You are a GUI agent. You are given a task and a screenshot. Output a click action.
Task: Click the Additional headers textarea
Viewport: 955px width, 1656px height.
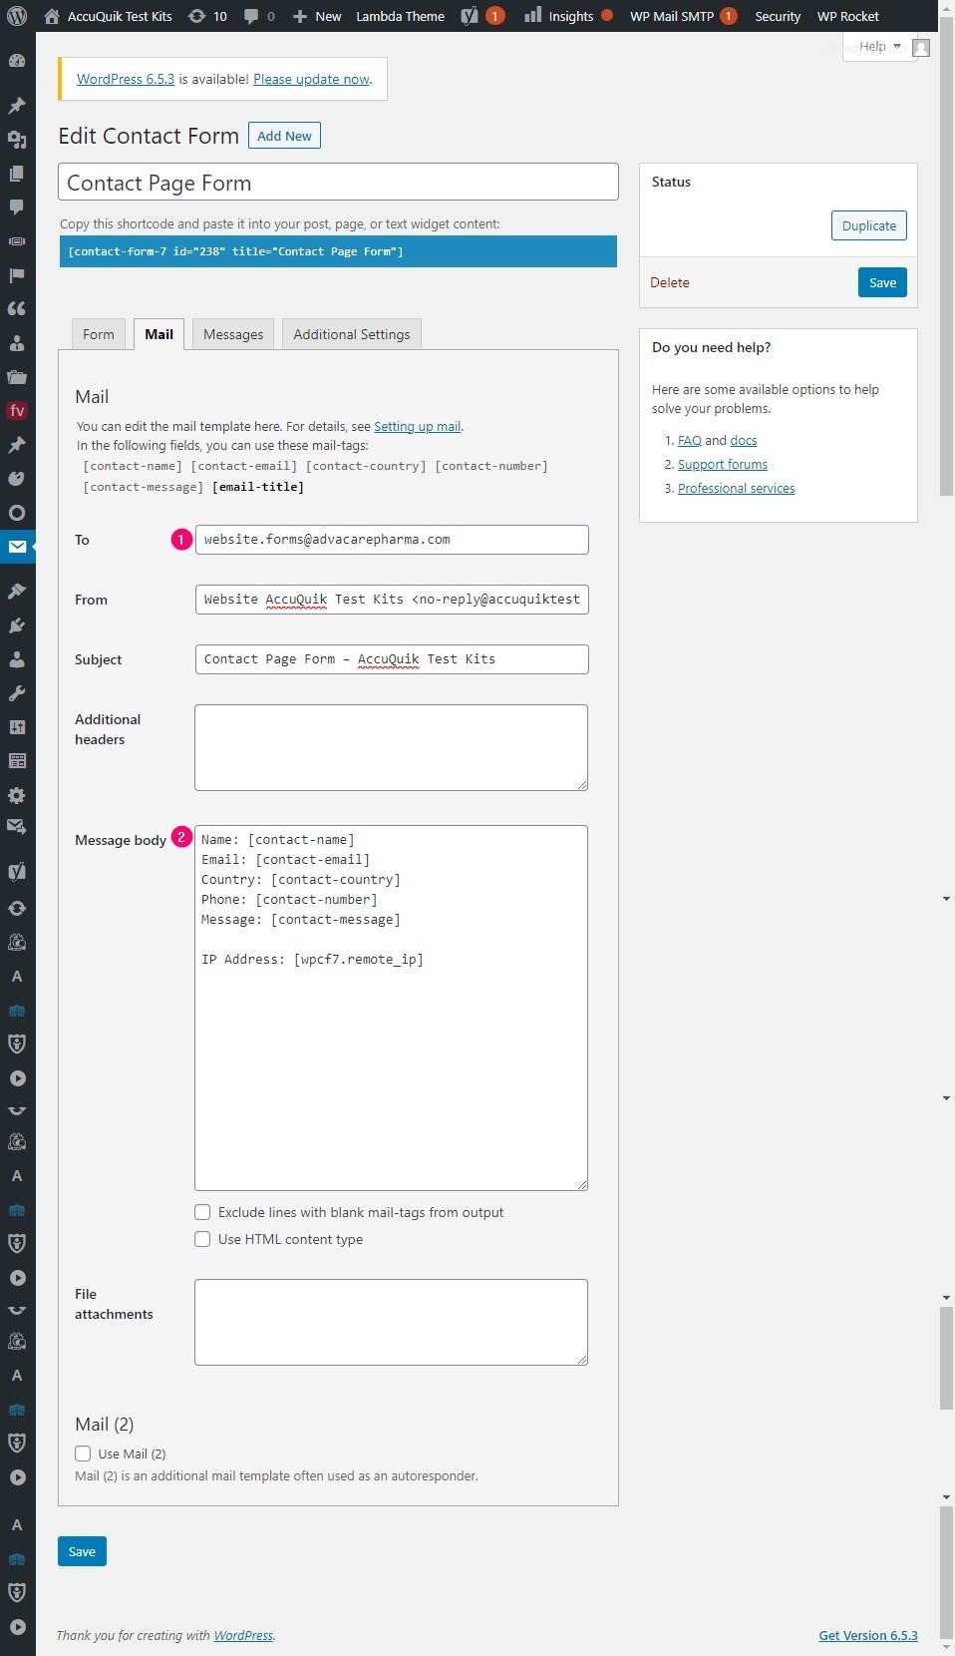391,747
